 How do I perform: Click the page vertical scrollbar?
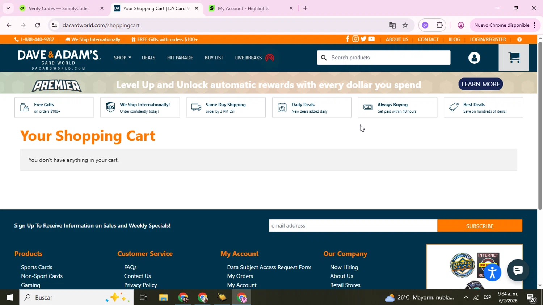coord(540,126)
